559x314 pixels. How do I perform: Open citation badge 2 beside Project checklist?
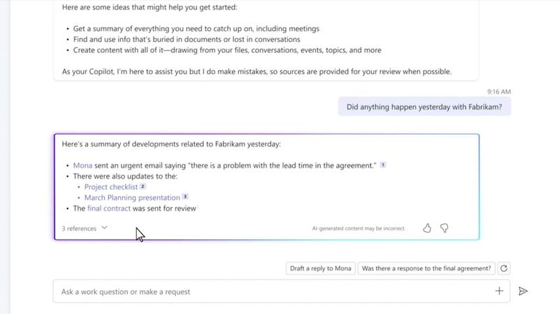coord(143,186)
